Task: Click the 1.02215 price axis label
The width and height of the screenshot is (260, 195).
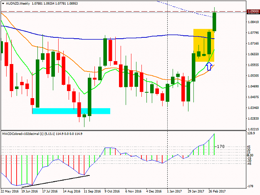Action: pyautogui.click(x=253, y=129)
